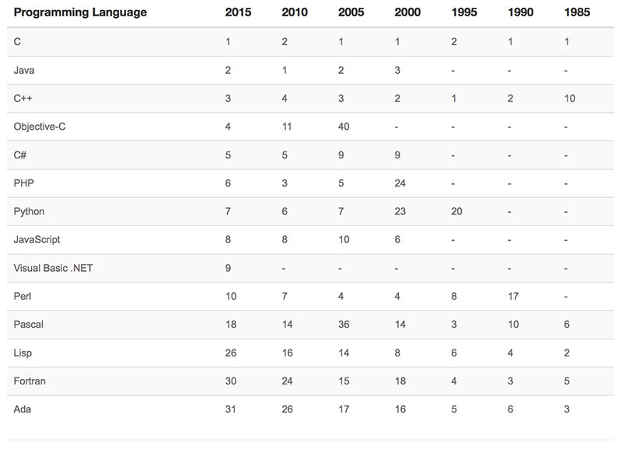Select the Pascal row label

[x=28, y=325]
